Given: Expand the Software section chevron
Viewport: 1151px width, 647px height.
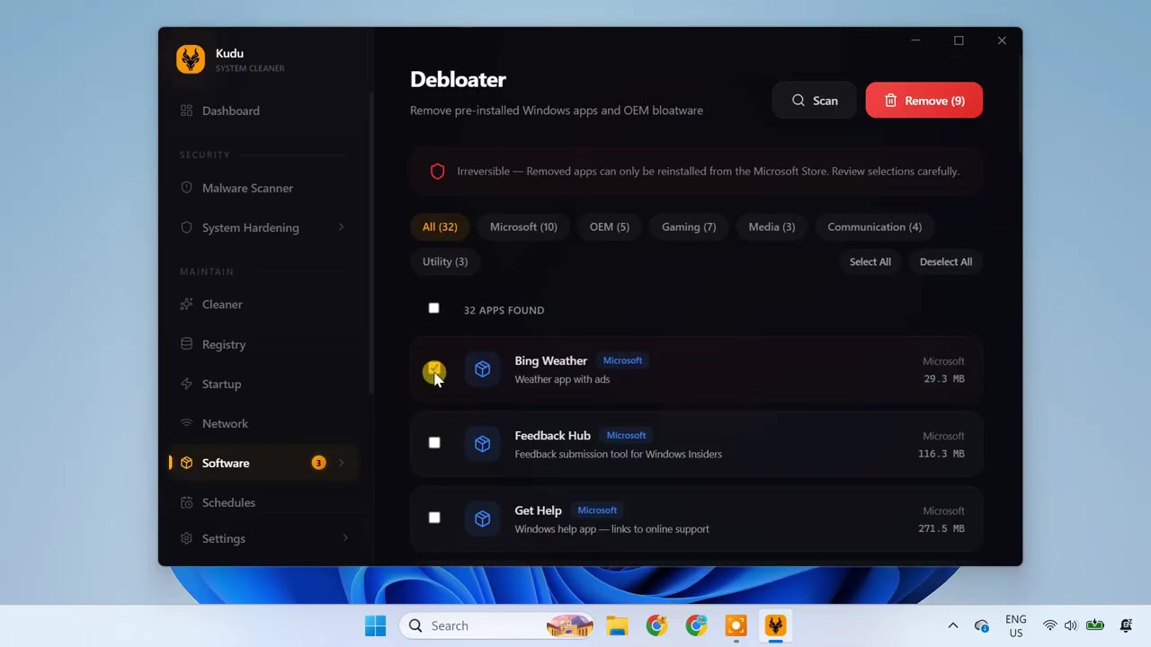Looking at the screenshot, I should tap(341, 463).
